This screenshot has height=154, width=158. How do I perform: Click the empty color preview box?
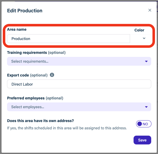tap(136, 39)
